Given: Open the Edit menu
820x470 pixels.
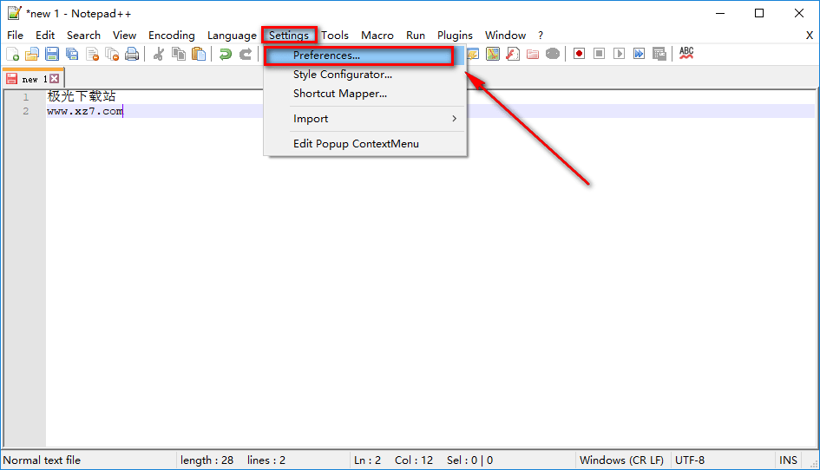Looking at the screenshot, I should (45, 36).
